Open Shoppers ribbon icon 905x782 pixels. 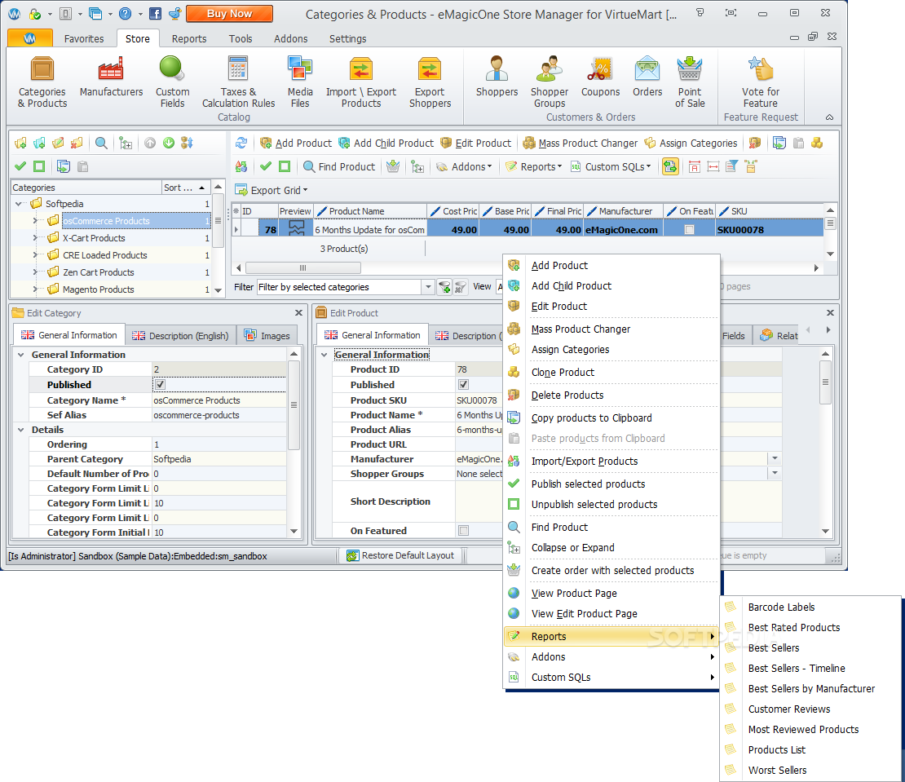coord(497,77)
